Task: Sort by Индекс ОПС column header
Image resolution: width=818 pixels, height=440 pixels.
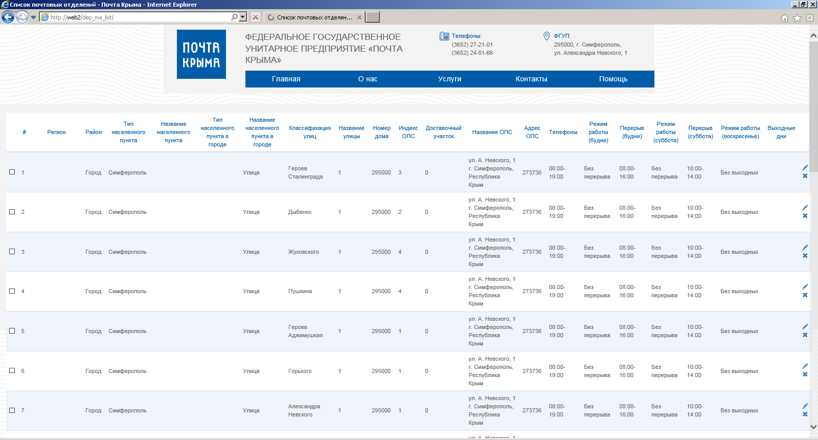Action: pyautogui.click(x=408, y=132)
